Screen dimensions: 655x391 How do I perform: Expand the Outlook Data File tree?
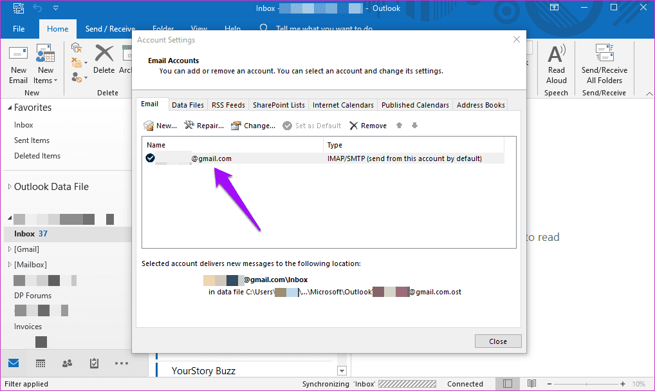9,187
